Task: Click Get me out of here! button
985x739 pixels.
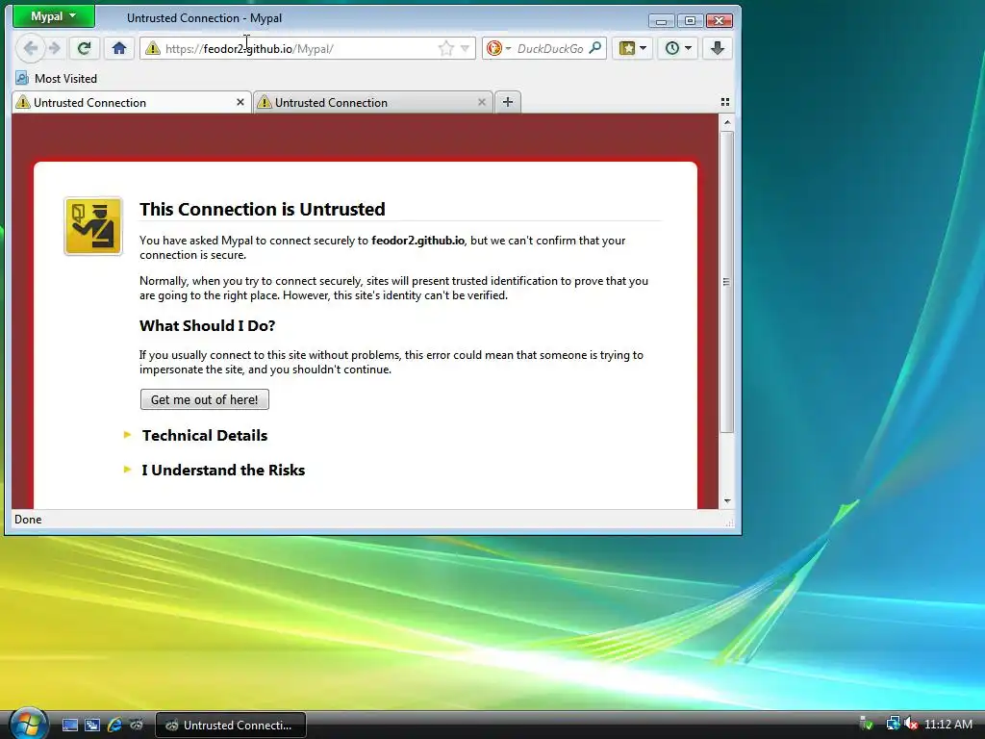Action: [x=205, y=399]
